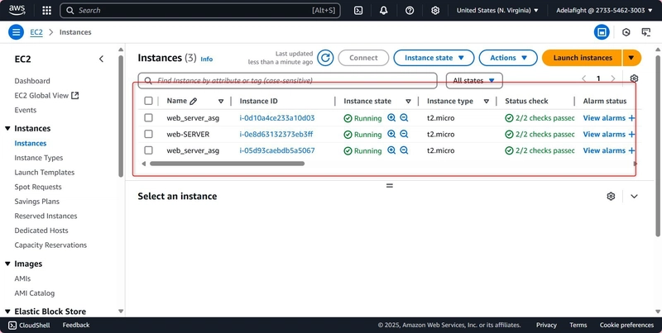Screen dimensions: 662x333
Task: Open Cookie preferences in footer
Action: (x=626, y=325)
